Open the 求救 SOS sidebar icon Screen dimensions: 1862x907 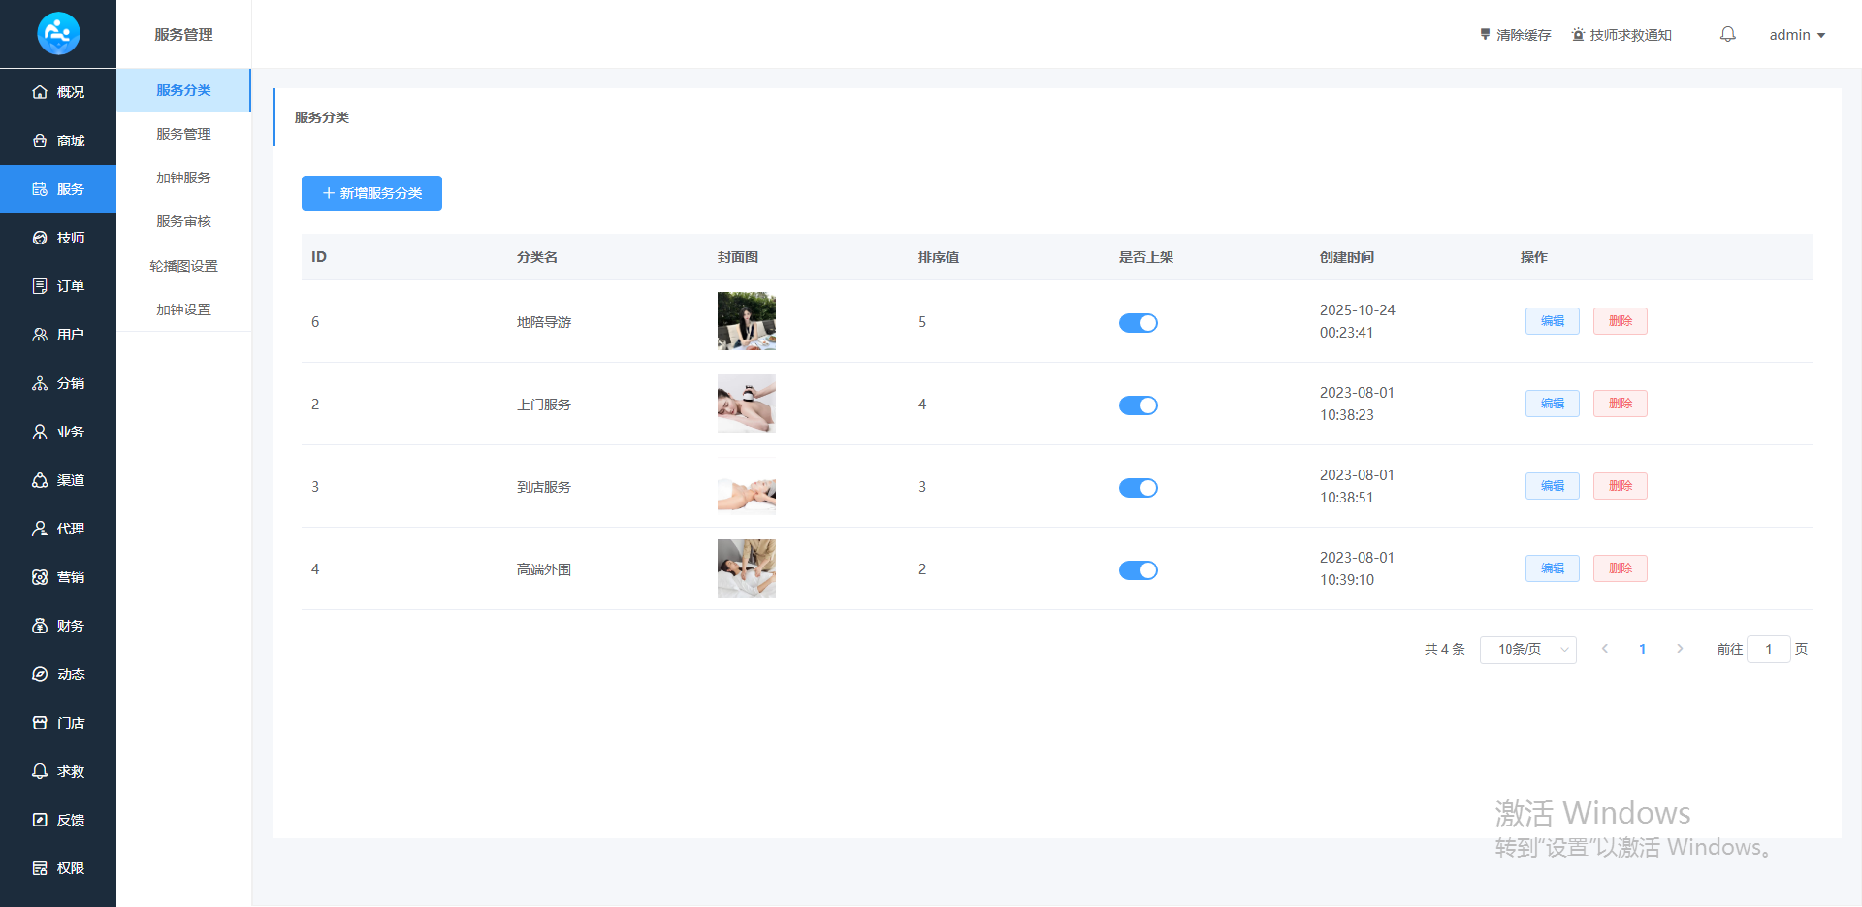click(40, 771)
